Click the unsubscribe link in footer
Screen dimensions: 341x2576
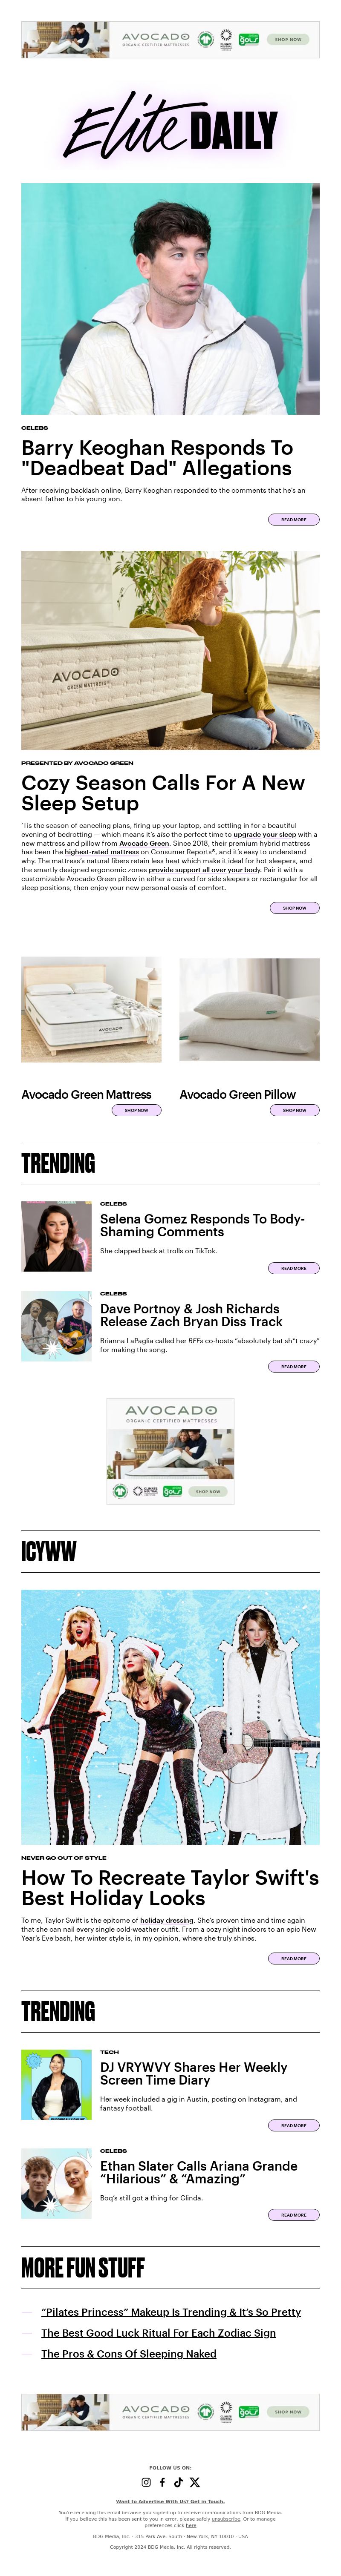[225, 2518]
